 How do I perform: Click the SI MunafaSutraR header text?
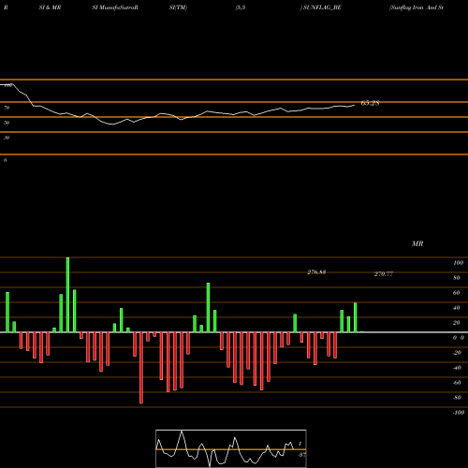click(x=115, y=7)
